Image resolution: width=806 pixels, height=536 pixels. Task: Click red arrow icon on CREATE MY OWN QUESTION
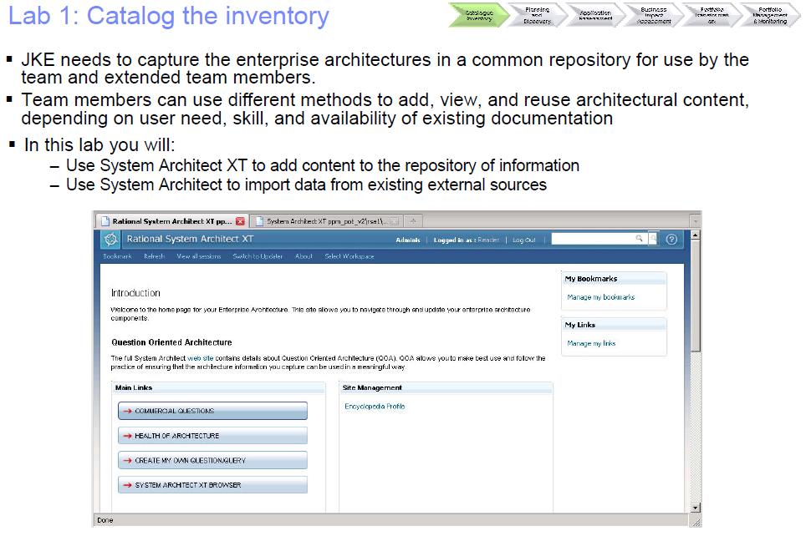(x=127, y=461)
